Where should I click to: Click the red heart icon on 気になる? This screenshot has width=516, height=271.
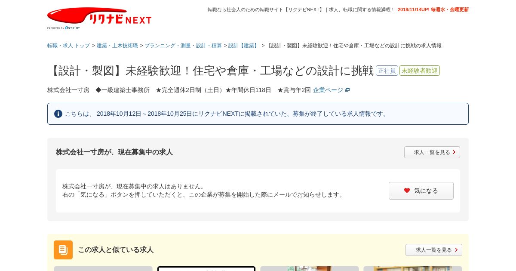[x=407, y=191]
